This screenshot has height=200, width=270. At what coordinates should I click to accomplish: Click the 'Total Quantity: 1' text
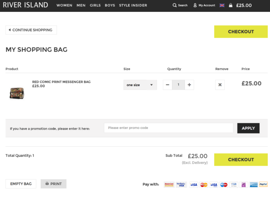click(x=20, y=156)
